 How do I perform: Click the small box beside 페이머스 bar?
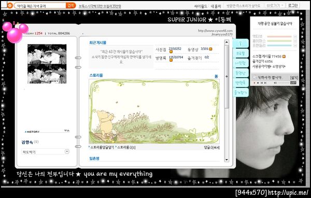click(x=295, y=41)
